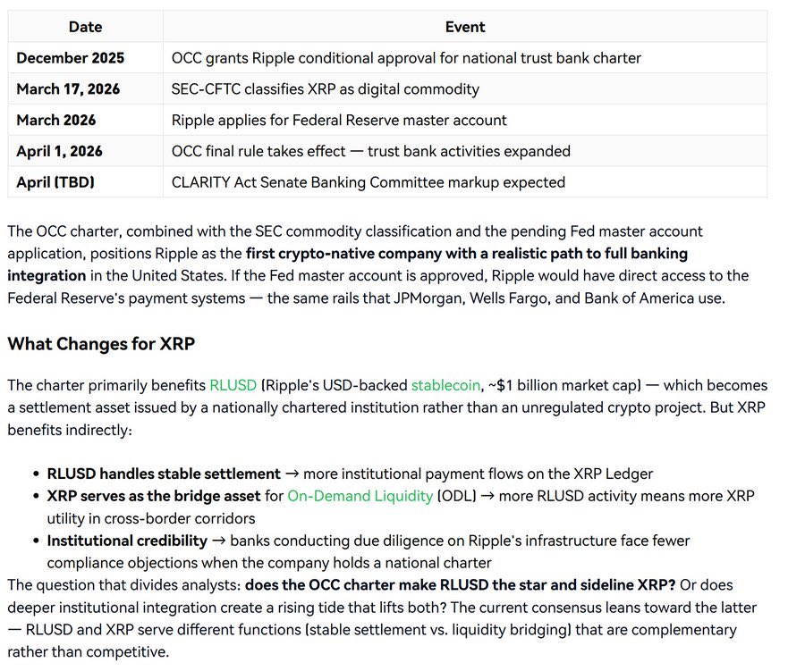Viewport: 805px width, 671px height.
Task: Select the April 1, 2026 date cell
Action: pos(61,151)
